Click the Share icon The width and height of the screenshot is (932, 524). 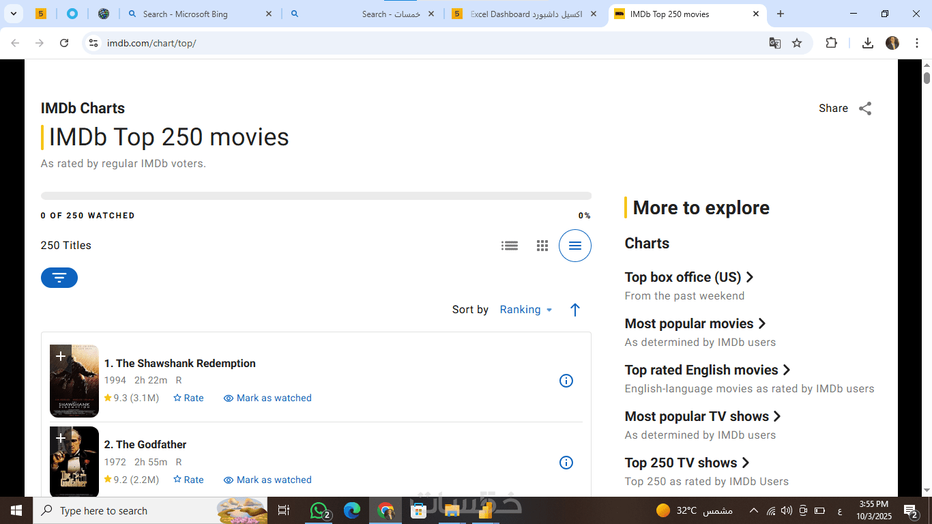tap(865, 108)
